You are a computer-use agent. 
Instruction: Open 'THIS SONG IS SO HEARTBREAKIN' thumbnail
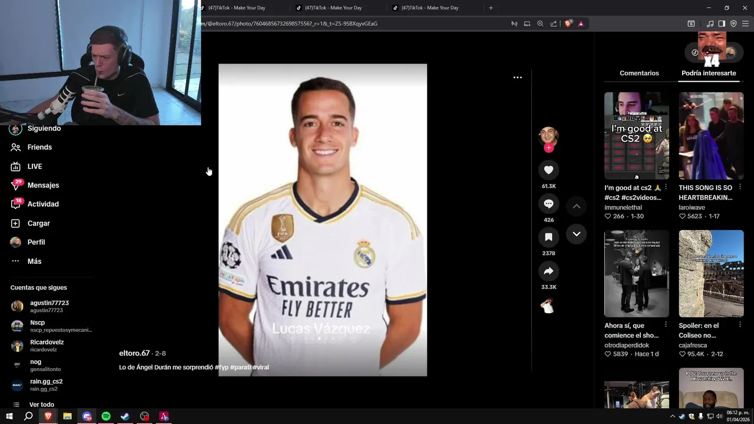coord(711,136)
